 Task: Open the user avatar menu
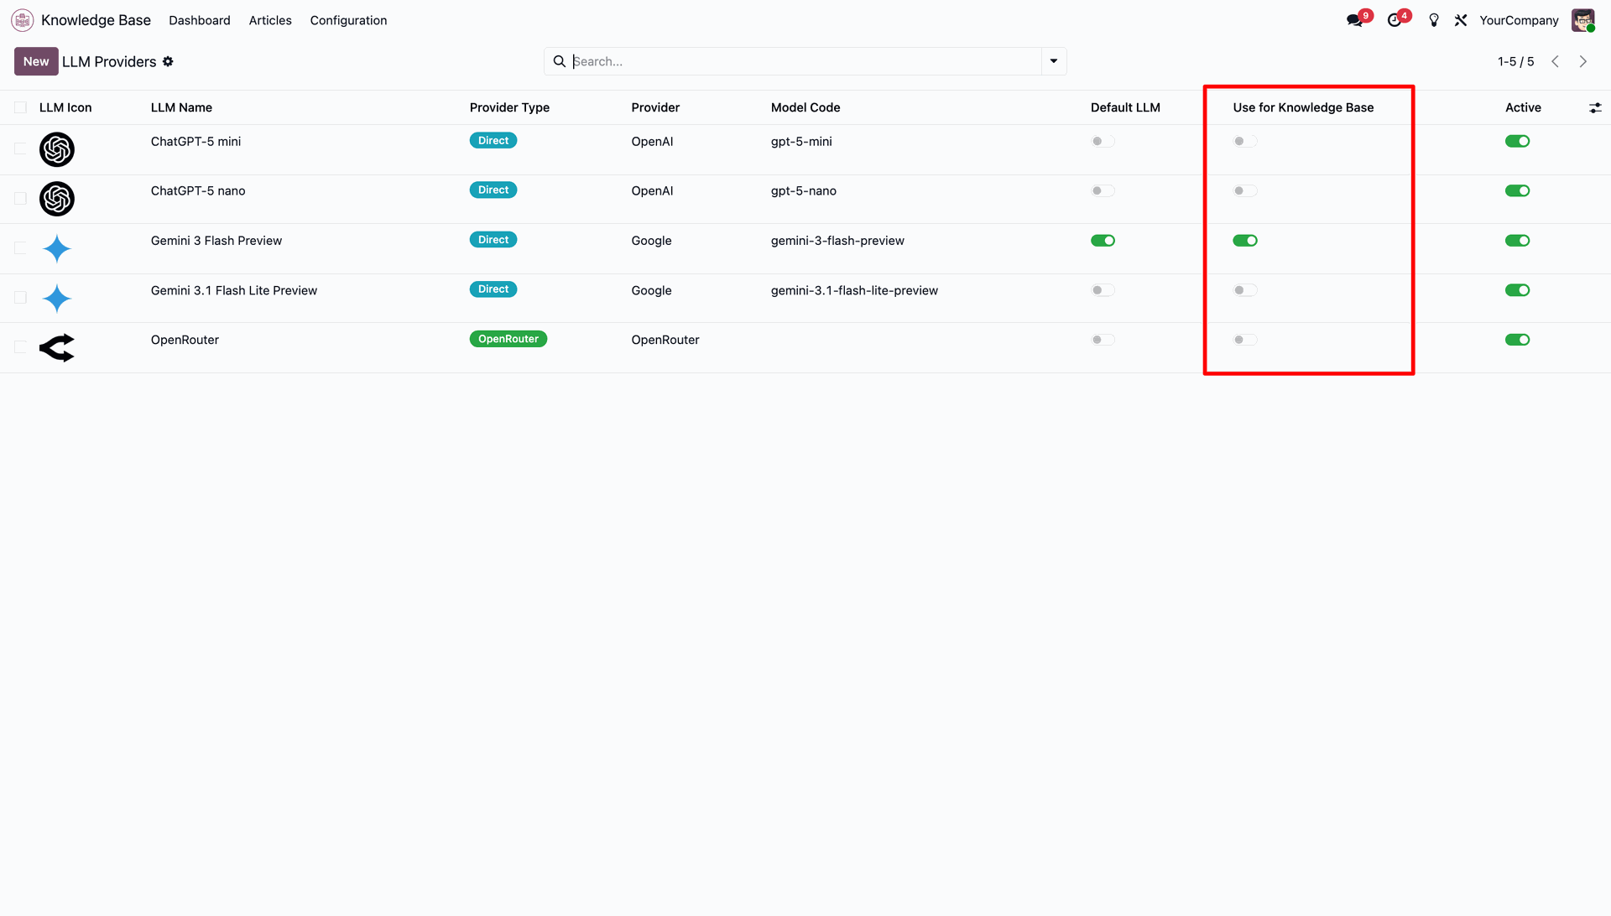click(1583, 20)
